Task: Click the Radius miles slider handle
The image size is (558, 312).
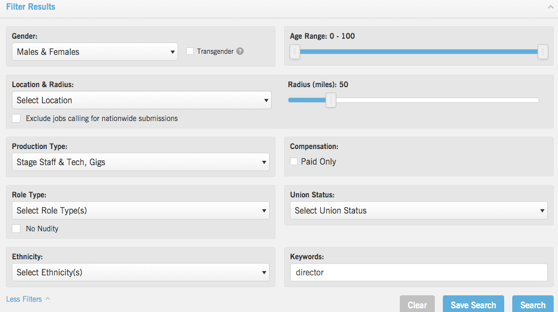Action: click(331, 100)
